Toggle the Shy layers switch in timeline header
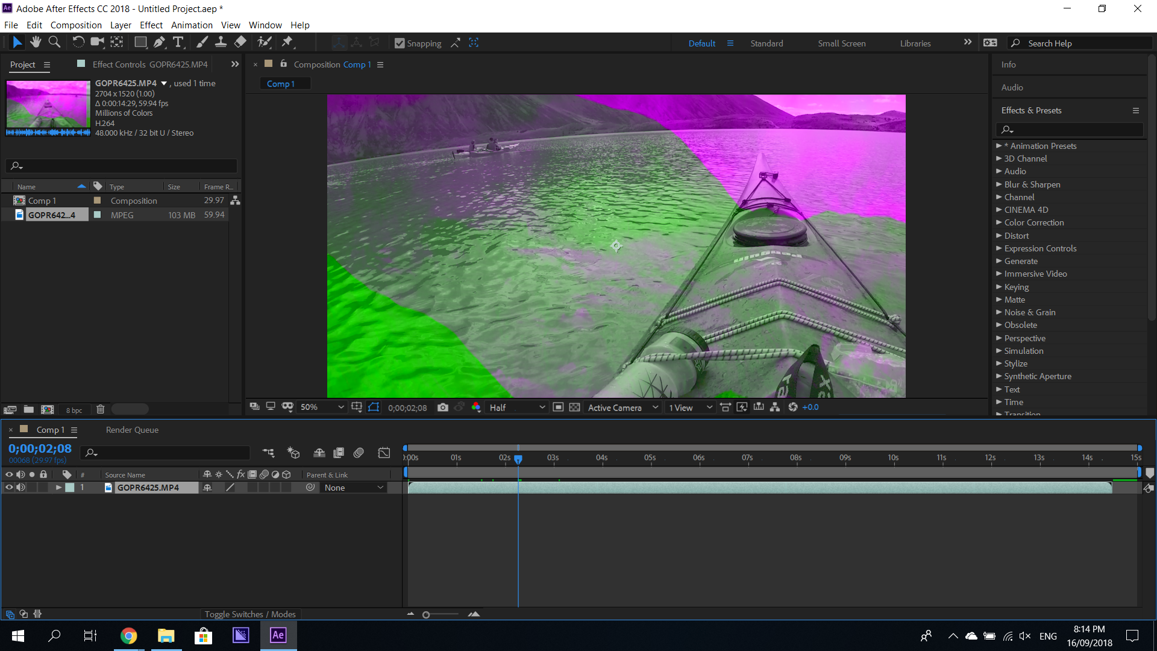This screenshot has width=1157, height=651. click(x=319, y=453)
